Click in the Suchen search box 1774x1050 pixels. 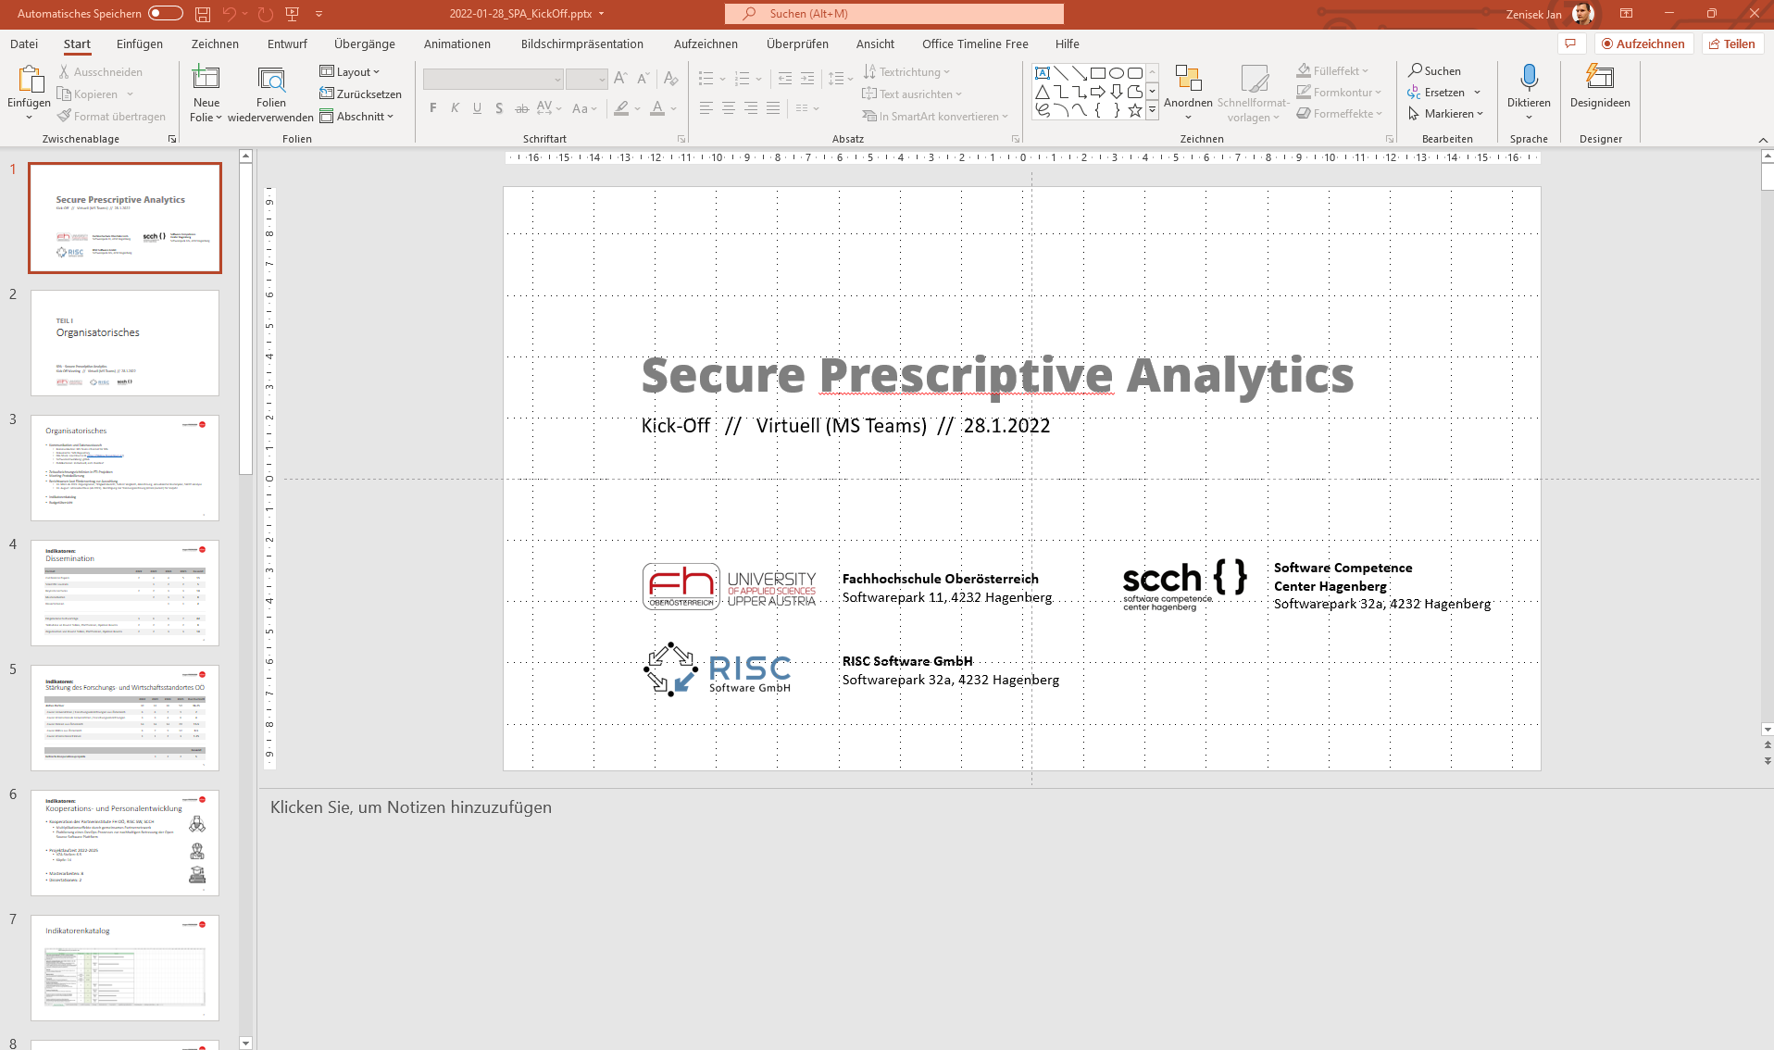click(x=894, y=14)
